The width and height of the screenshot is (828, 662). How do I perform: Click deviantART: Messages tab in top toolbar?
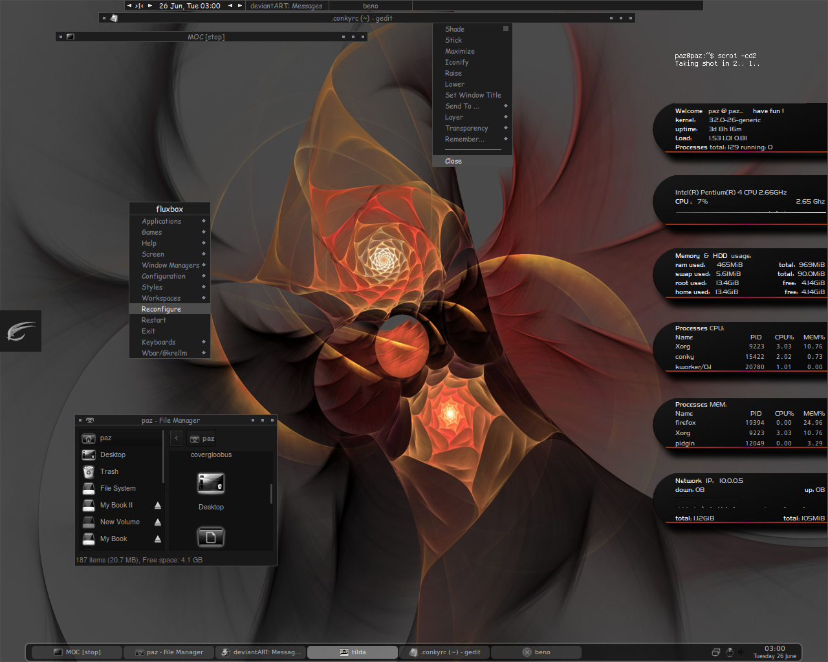coord(287,6)
